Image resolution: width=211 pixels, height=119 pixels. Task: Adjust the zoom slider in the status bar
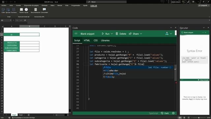click(199, 118)
